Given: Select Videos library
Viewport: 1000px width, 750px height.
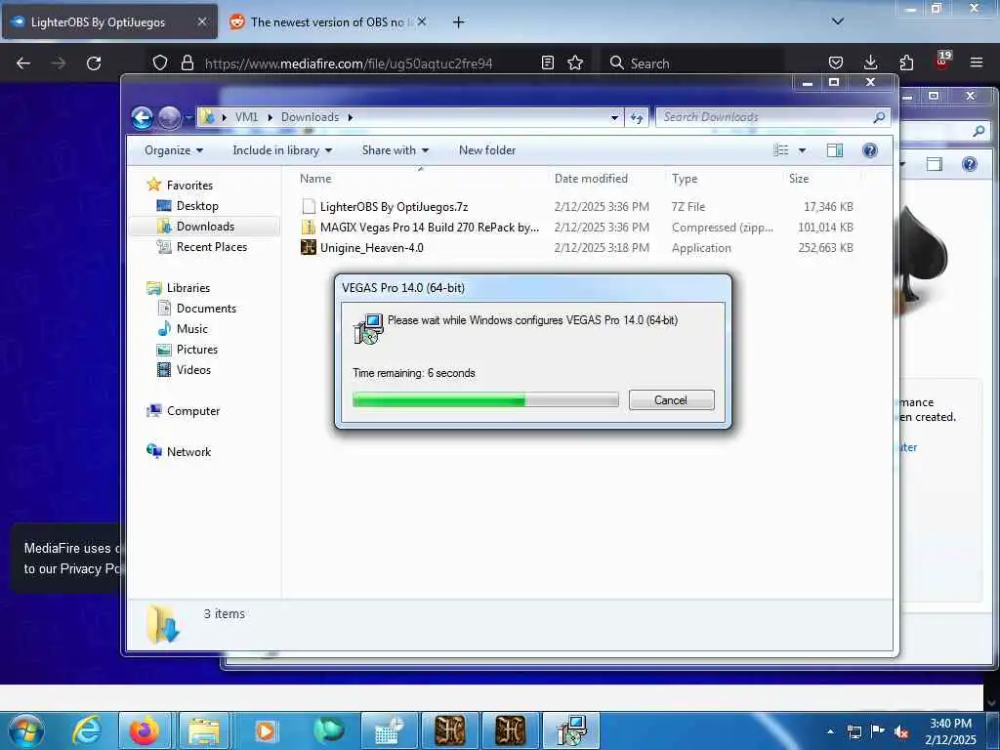Looking at the screenshot, I should click(193, 370).
